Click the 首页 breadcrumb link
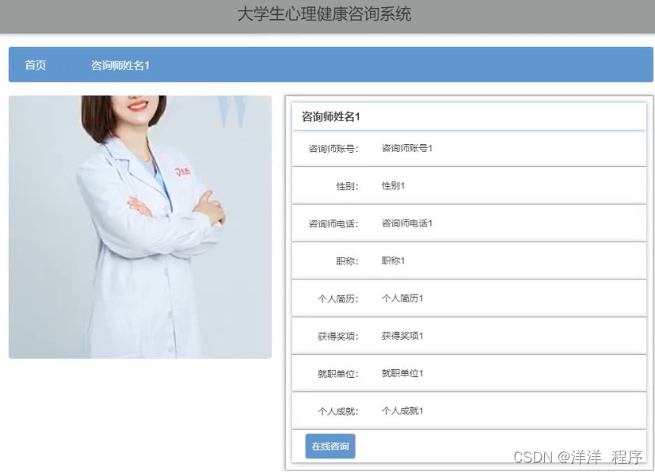 coord(36,65)
